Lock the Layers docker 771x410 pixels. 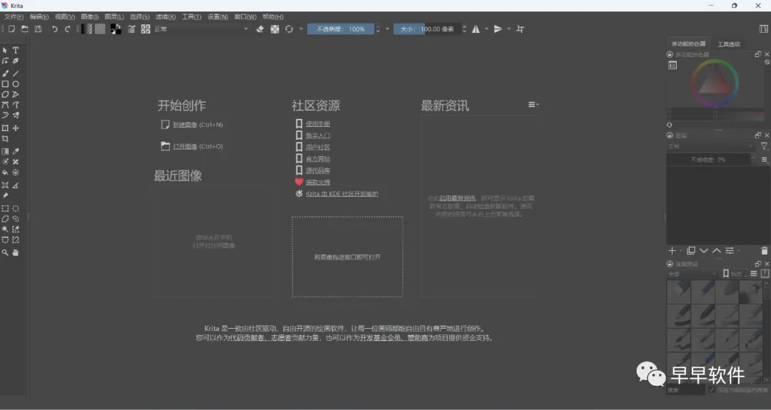[x=670, y=135]
